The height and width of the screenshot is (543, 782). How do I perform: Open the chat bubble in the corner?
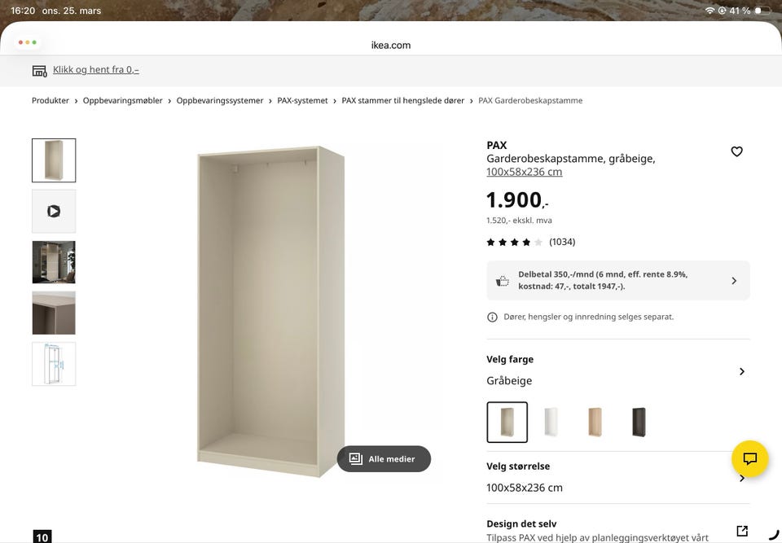coord(748,458)
